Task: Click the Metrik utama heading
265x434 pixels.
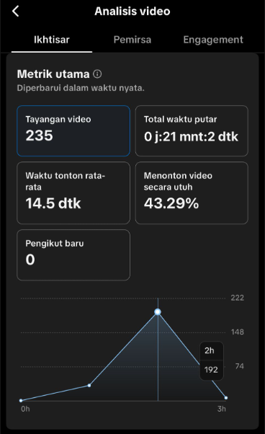Action: click(53, 74)
